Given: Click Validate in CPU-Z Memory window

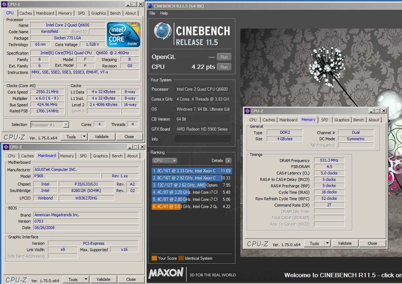Looking at the screenshot, I should 345,243.
